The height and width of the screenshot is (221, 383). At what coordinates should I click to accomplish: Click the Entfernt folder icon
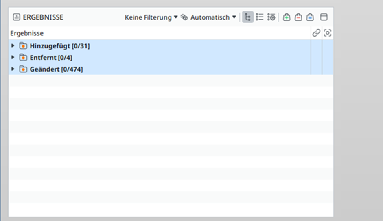point(23,57)
